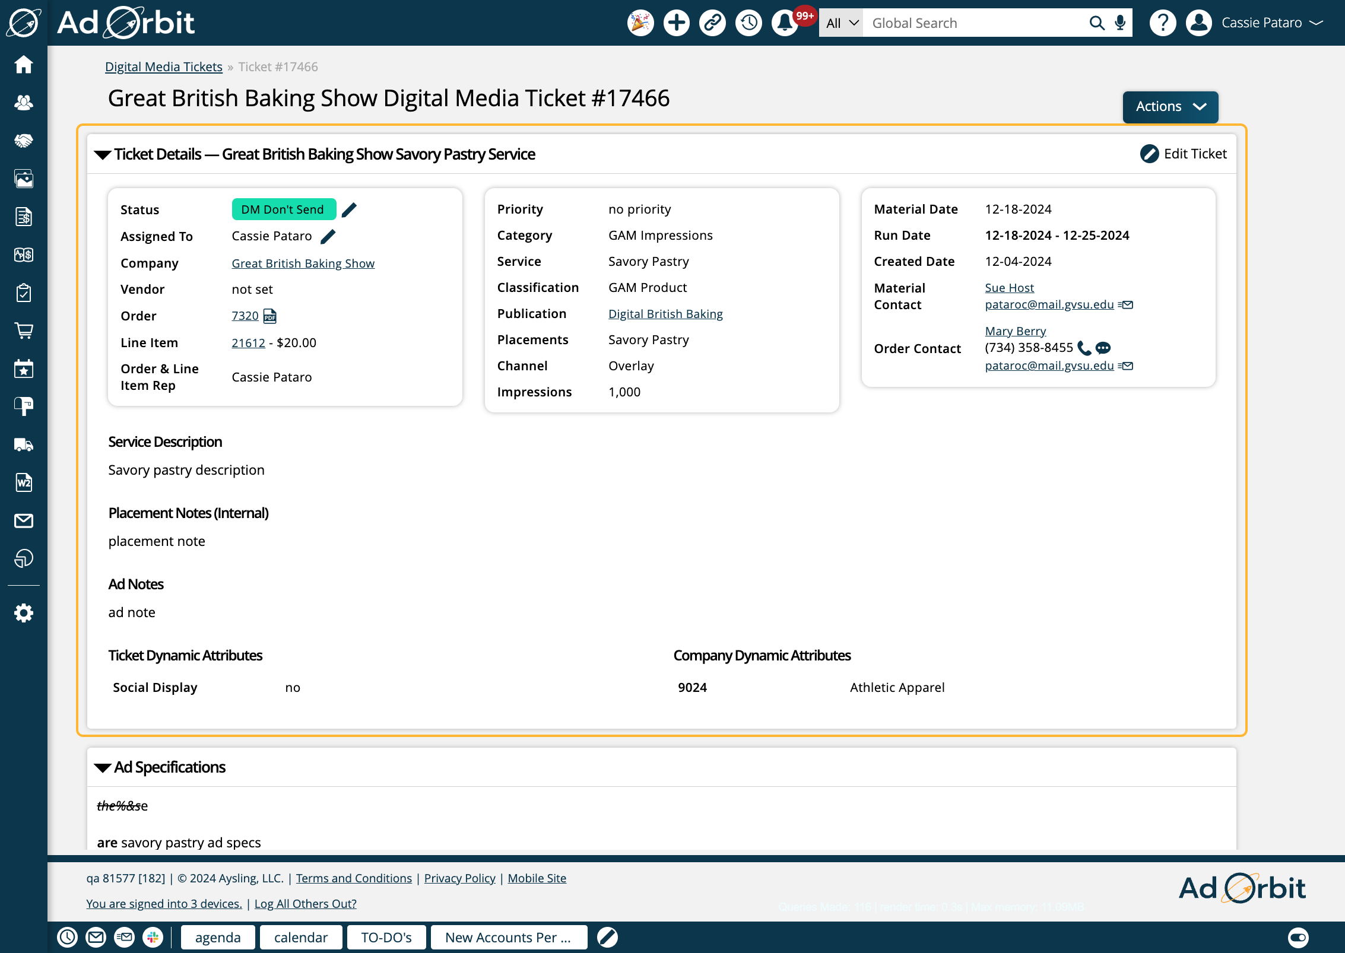
Task: Open the order 7320 PDF icon
Action: (x=270, y=316)
